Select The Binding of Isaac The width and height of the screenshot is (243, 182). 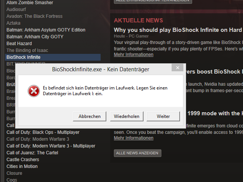click(x=27, y=50)
